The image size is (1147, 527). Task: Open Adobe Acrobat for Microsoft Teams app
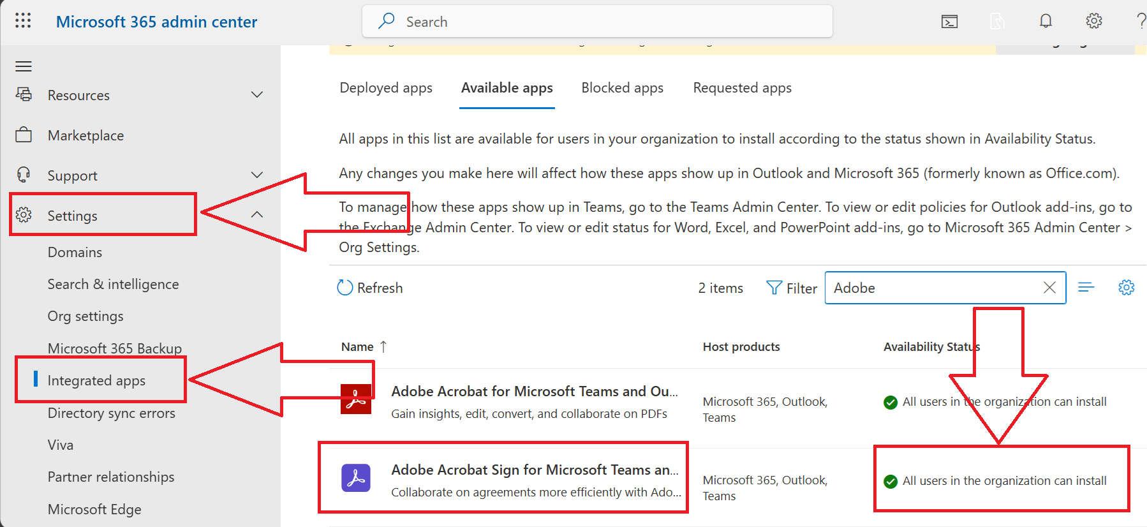click(535, 391)
